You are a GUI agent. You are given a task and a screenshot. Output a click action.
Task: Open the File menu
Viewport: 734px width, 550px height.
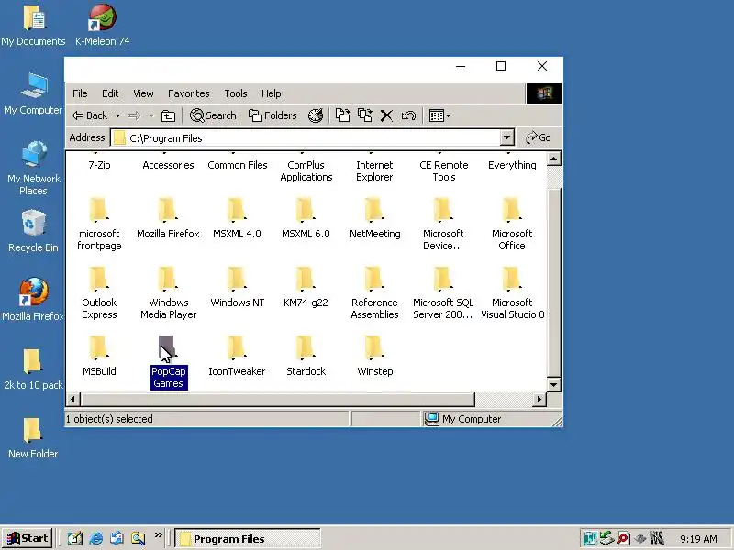coord(80,93)
